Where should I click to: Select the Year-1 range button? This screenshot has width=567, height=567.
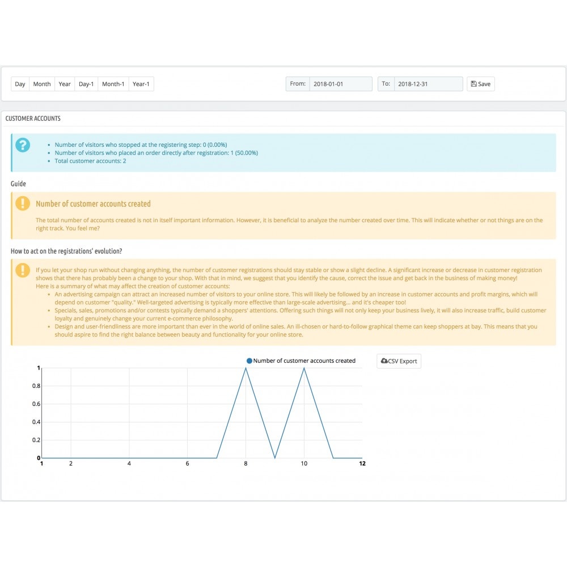pyautogui.click(x=141, y=84)
